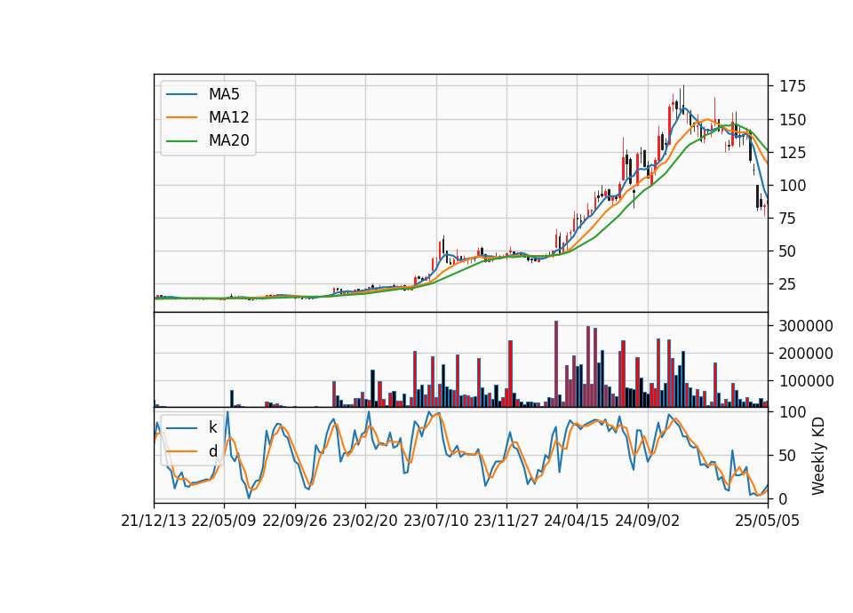The width and height of the screenshot is (853, 613).
Task: Click the d legend label
Action: pyautogui.click(x=212, y=450)
